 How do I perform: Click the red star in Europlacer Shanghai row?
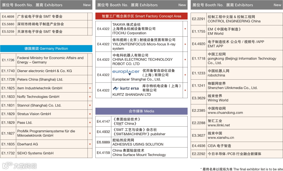coord(185,75)
